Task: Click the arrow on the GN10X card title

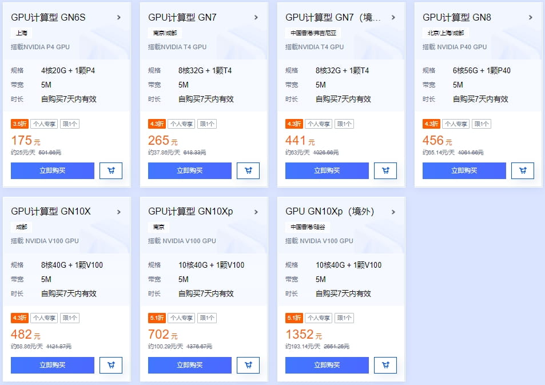Action: [x=119, y=212]
